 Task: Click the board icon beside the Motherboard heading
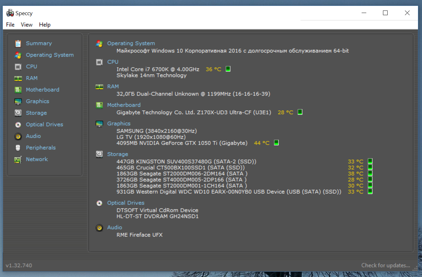(99, 105)
